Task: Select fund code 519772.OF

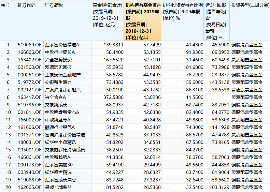Action: click(29, 82)
